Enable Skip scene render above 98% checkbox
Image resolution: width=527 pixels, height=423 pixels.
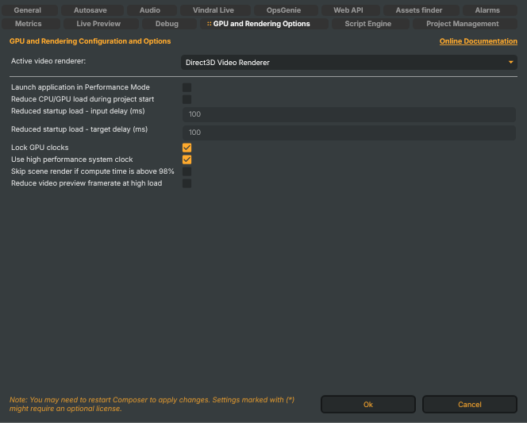[187, 171]
